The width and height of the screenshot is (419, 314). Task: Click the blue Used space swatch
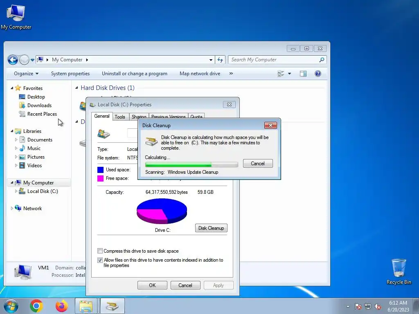click(x=101, y=170)
